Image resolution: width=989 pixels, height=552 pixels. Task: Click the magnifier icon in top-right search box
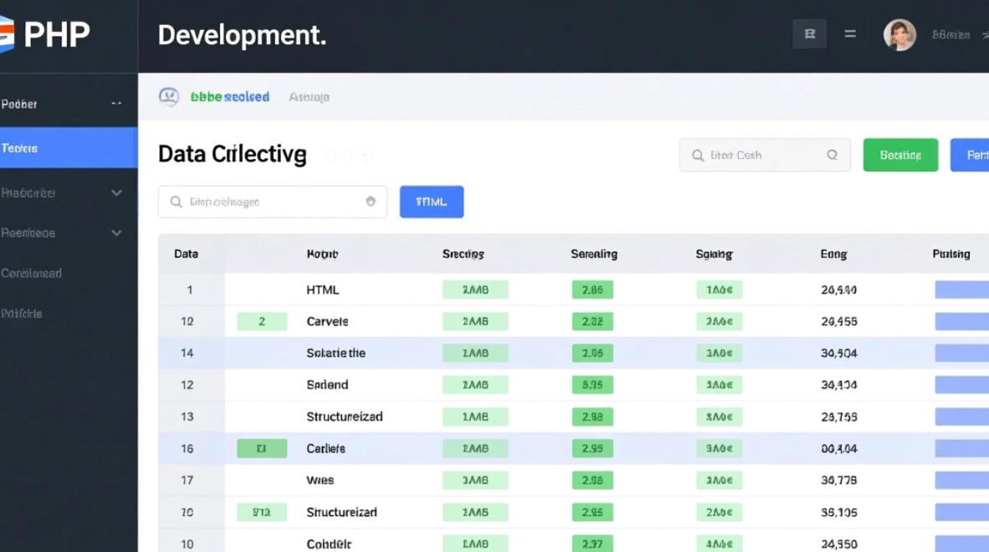pyautogui.click(x=698, y=155)
